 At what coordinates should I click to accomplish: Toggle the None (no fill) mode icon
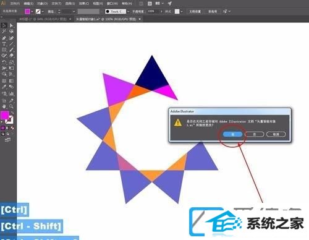pyautogui.click(x=12, y=128)
